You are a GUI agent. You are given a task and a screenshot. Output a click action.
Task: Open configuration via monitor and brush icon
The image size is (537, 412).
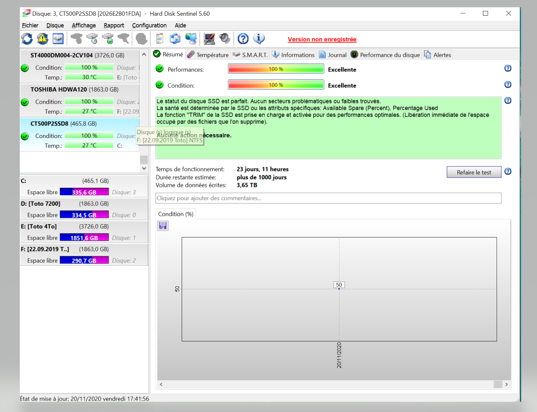[x=209, y=38]
